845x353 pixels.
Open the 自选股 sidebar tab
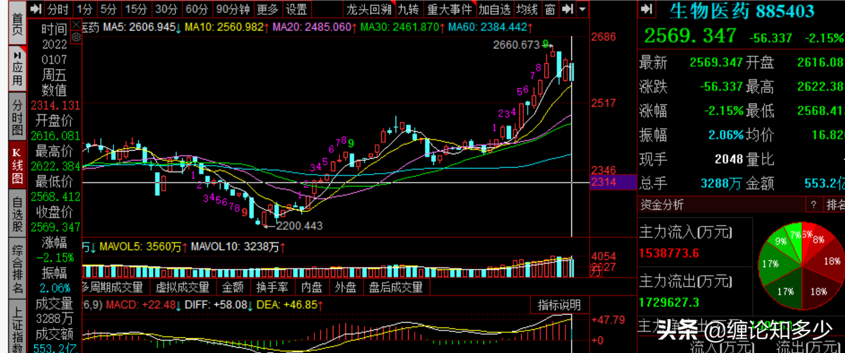click(x=17, y=214)
